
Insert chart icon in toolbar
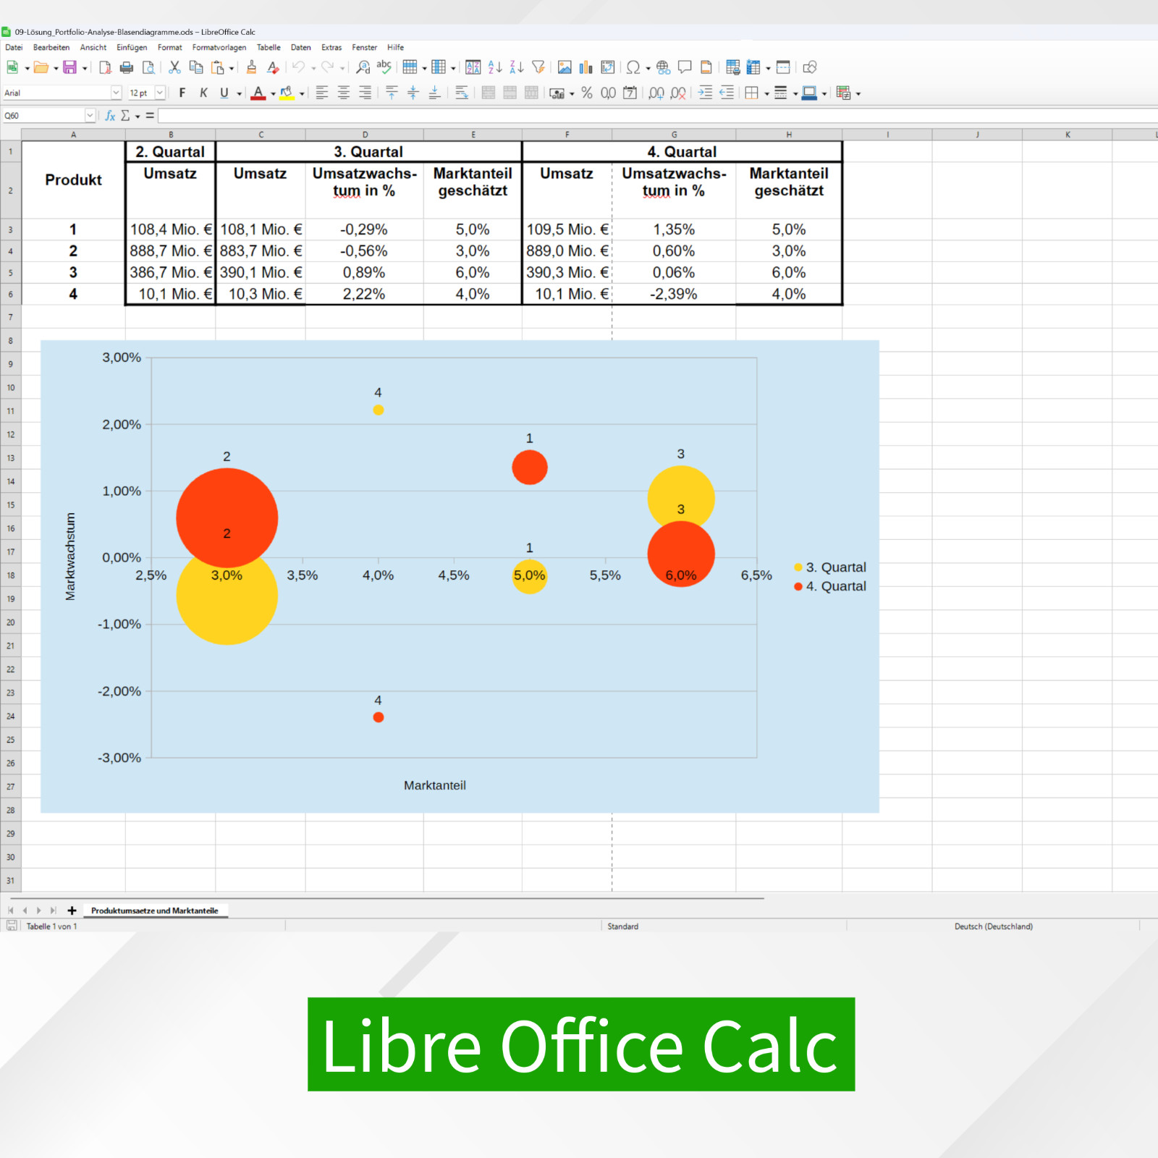point(586,67)
